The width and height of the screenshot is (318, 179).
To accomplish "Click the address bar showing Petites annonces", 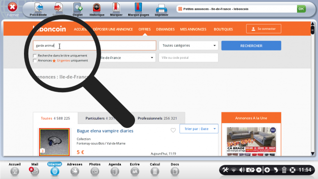I will [x=237, y=9].
